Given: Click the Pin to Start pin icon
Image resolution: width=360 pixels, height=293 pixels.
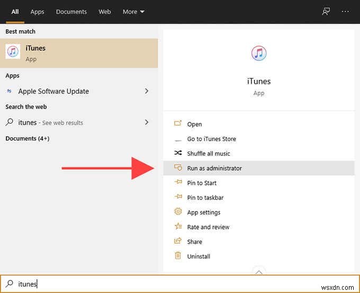Looking at the screenshot, I should coord(178,183).
